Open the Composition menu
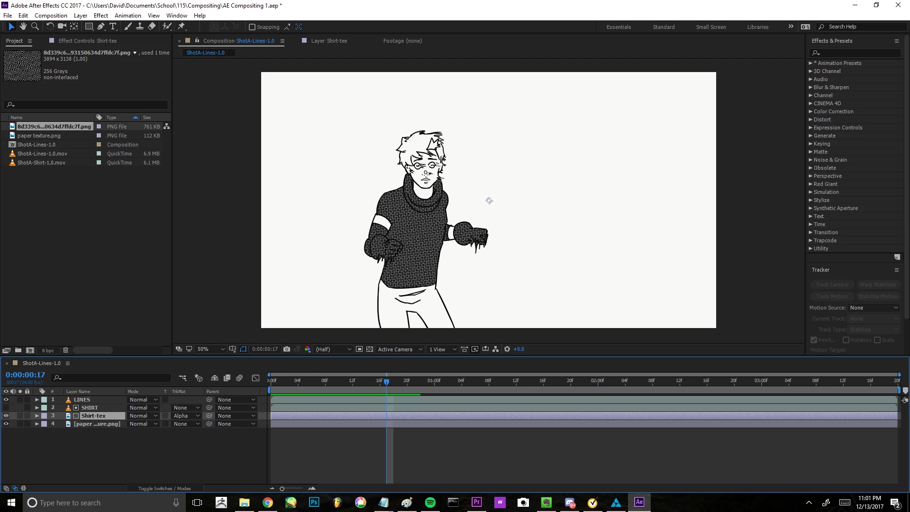This screenshot has width=910, height=512. pyautogui.click(x=51, y=15)
